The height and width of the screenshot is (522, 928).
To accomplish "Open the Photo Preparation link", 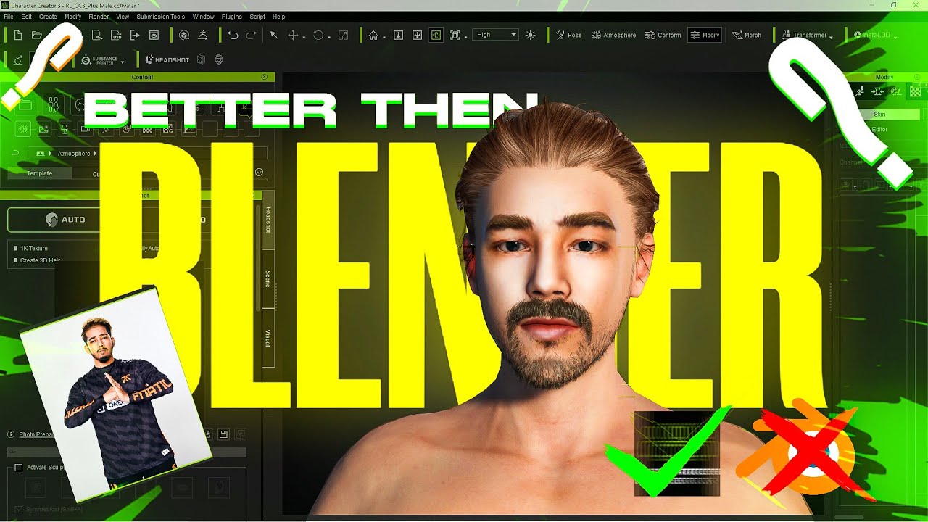I will (37, 434).
